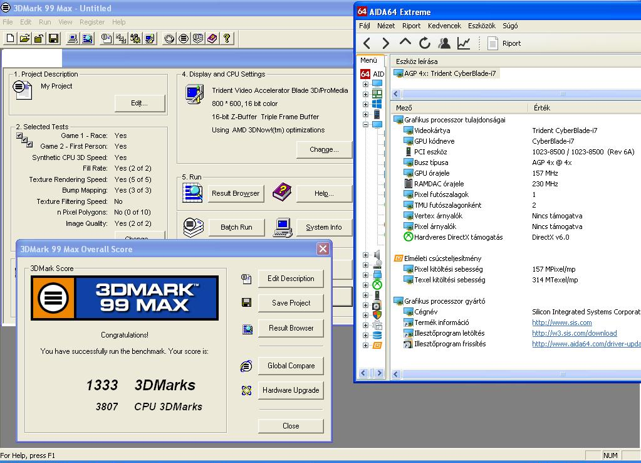The width and height of the screenshot is (641, 463).
Task: Expand the green DirectX node in AIDA64 tree
Action: [365, 285]
